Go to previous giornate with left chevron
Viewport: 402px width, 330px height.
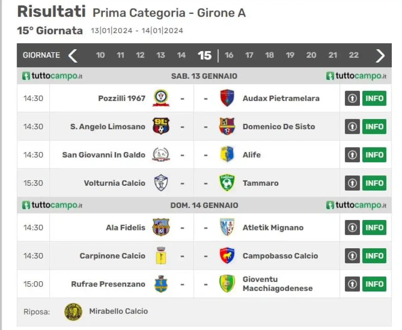pos(73,56)
